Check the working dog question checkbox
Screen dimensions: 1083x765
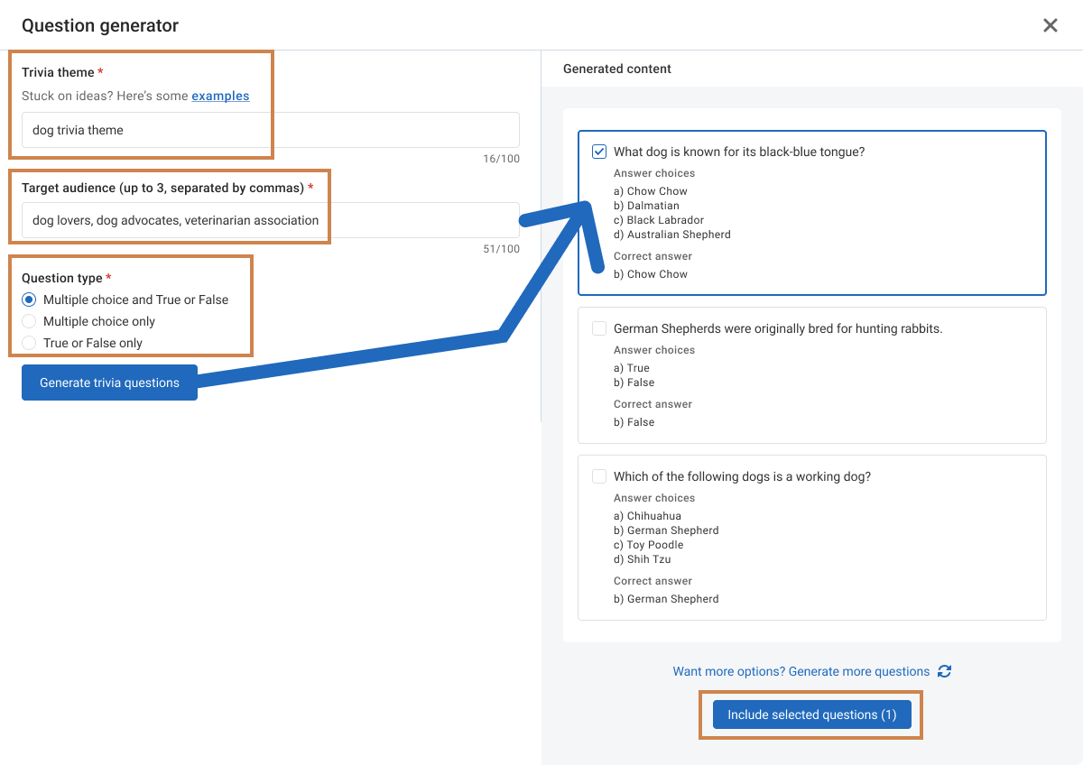[599, 476]
